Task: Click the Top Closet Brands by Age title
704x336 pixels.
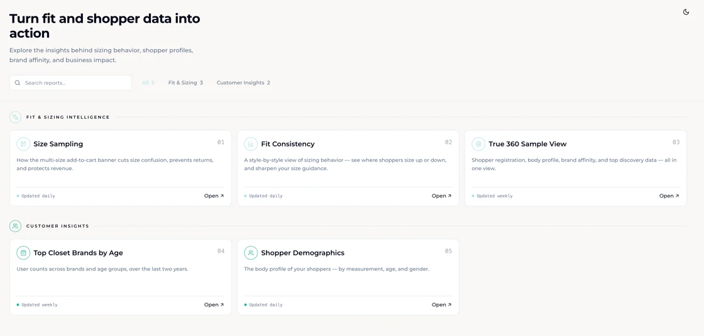Action: (78, 253)
